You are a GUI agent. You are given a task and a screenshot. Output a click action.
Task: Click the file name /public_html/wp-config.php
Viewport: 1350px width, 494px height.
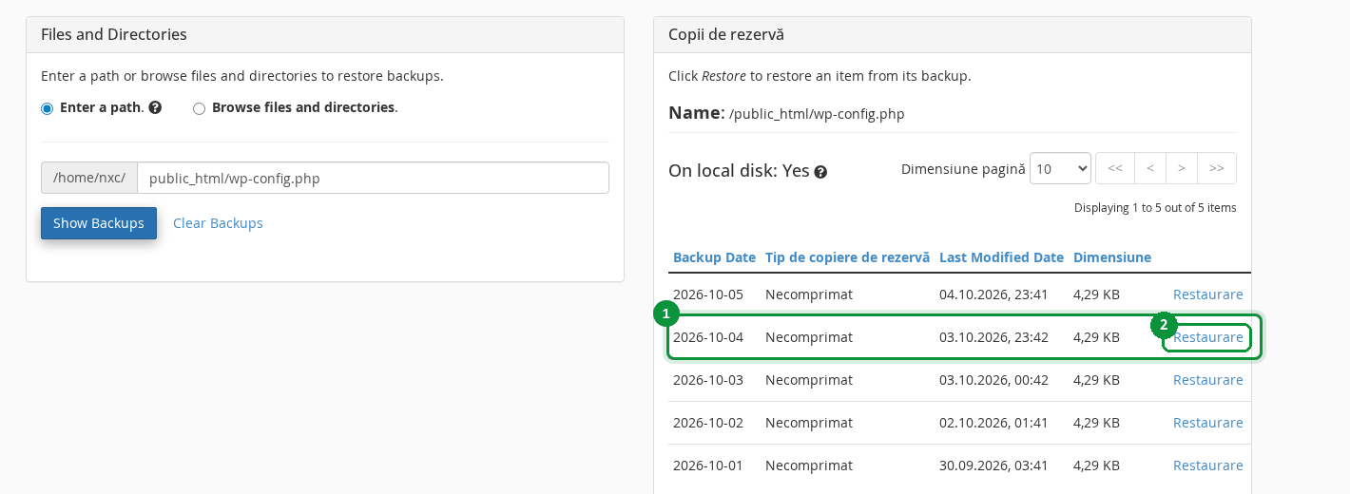tap(817, 114)
